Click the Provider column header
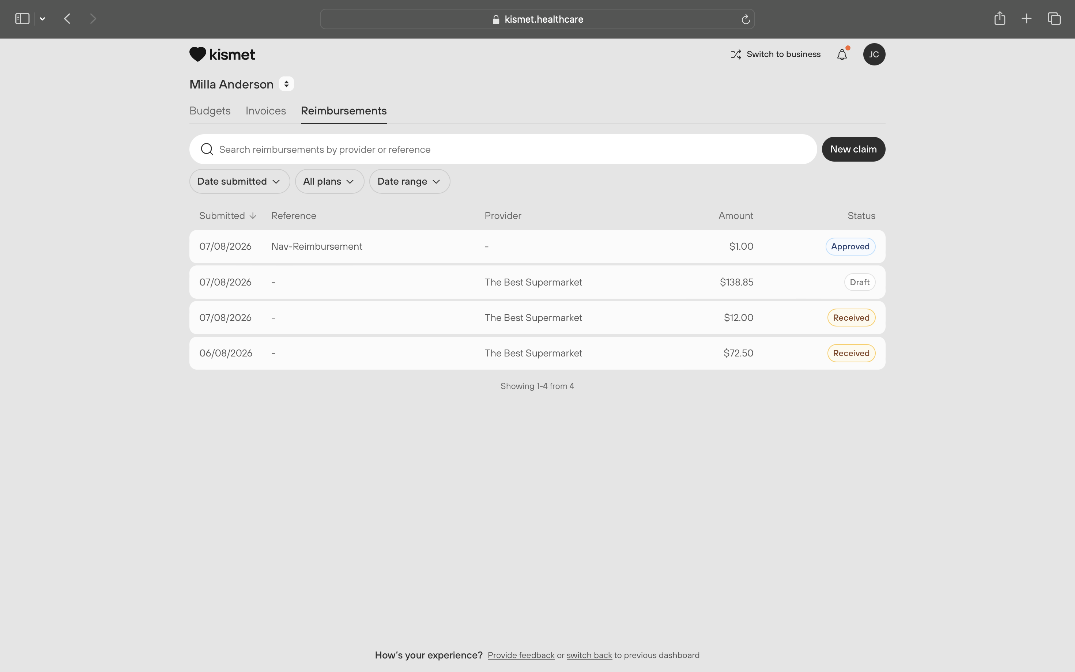Image resolution: width=1075 pixels, height=672 pixels. click(503, 216)
